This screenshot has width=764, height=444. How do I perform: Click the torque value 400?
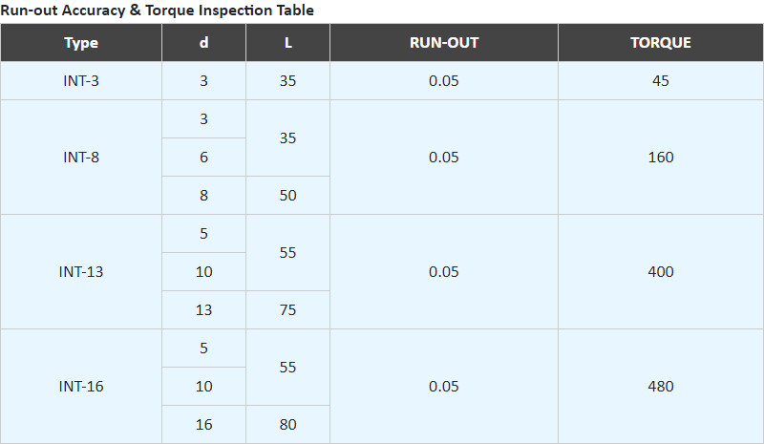660,272
